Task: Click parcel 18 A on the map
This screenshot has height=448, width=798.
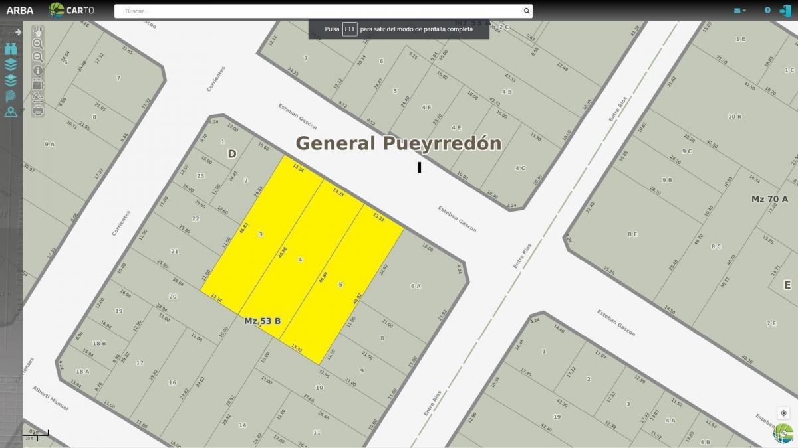Action: click(82, 372)
